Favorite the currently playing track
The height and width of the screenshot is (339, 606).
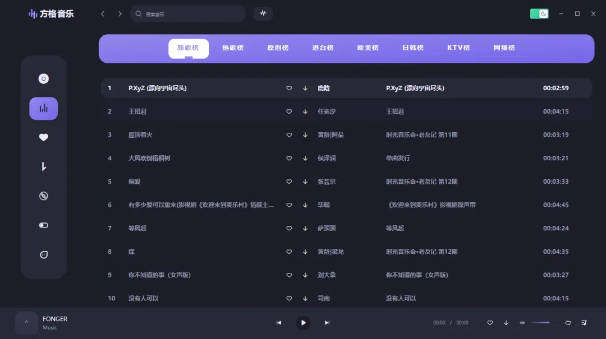pos(490,323)
